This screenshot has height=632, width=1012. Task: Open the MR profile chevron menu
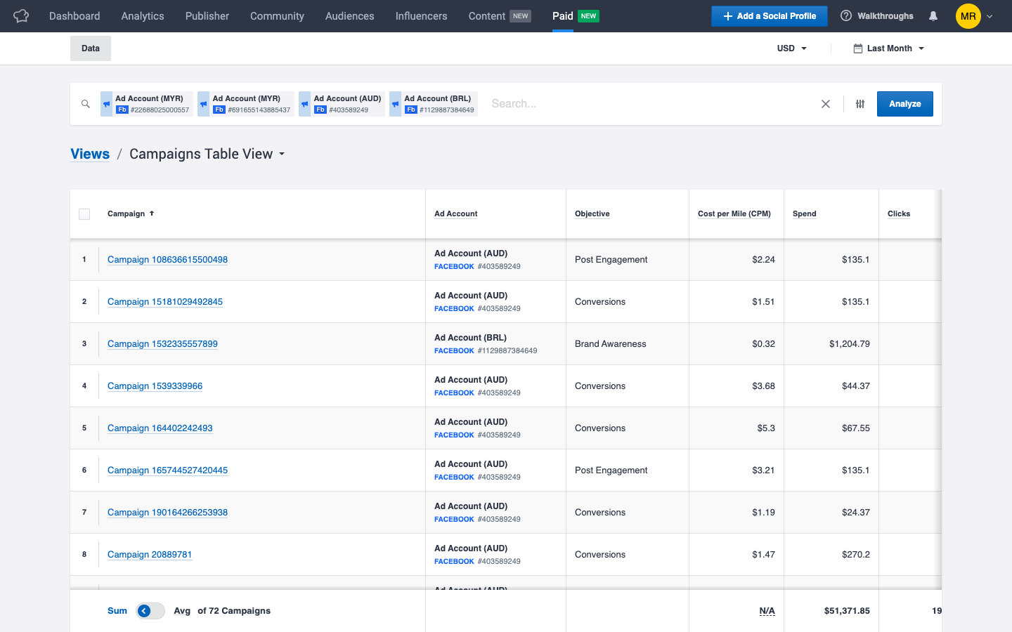tap(990, 15)
